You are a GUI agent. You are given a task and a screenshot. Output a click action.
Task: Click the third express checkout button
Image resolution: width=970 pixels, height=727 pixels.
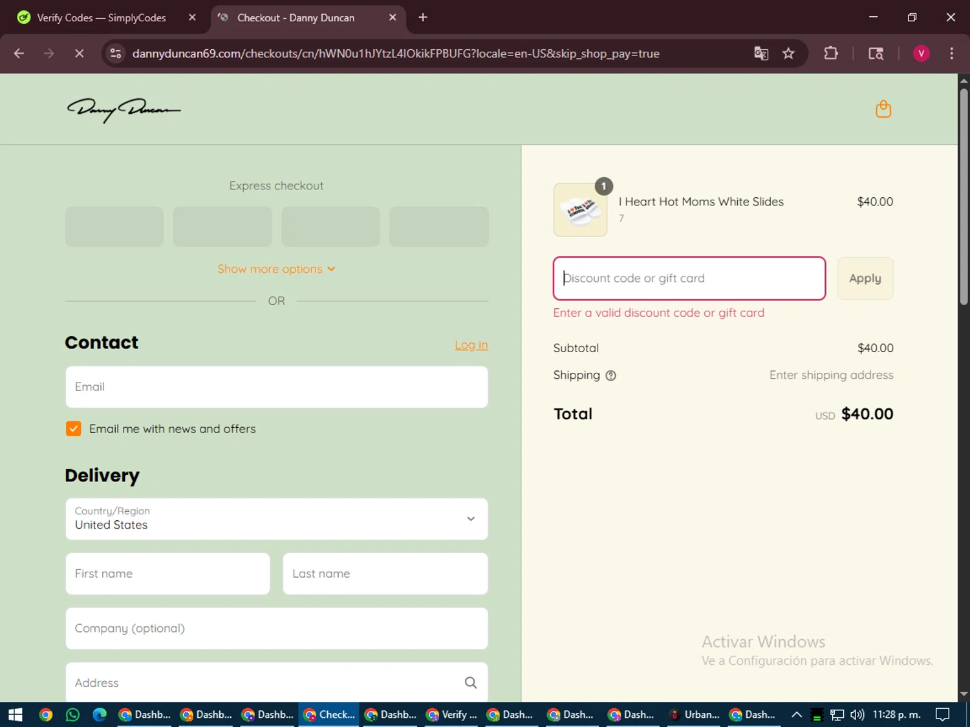[330, 226]
